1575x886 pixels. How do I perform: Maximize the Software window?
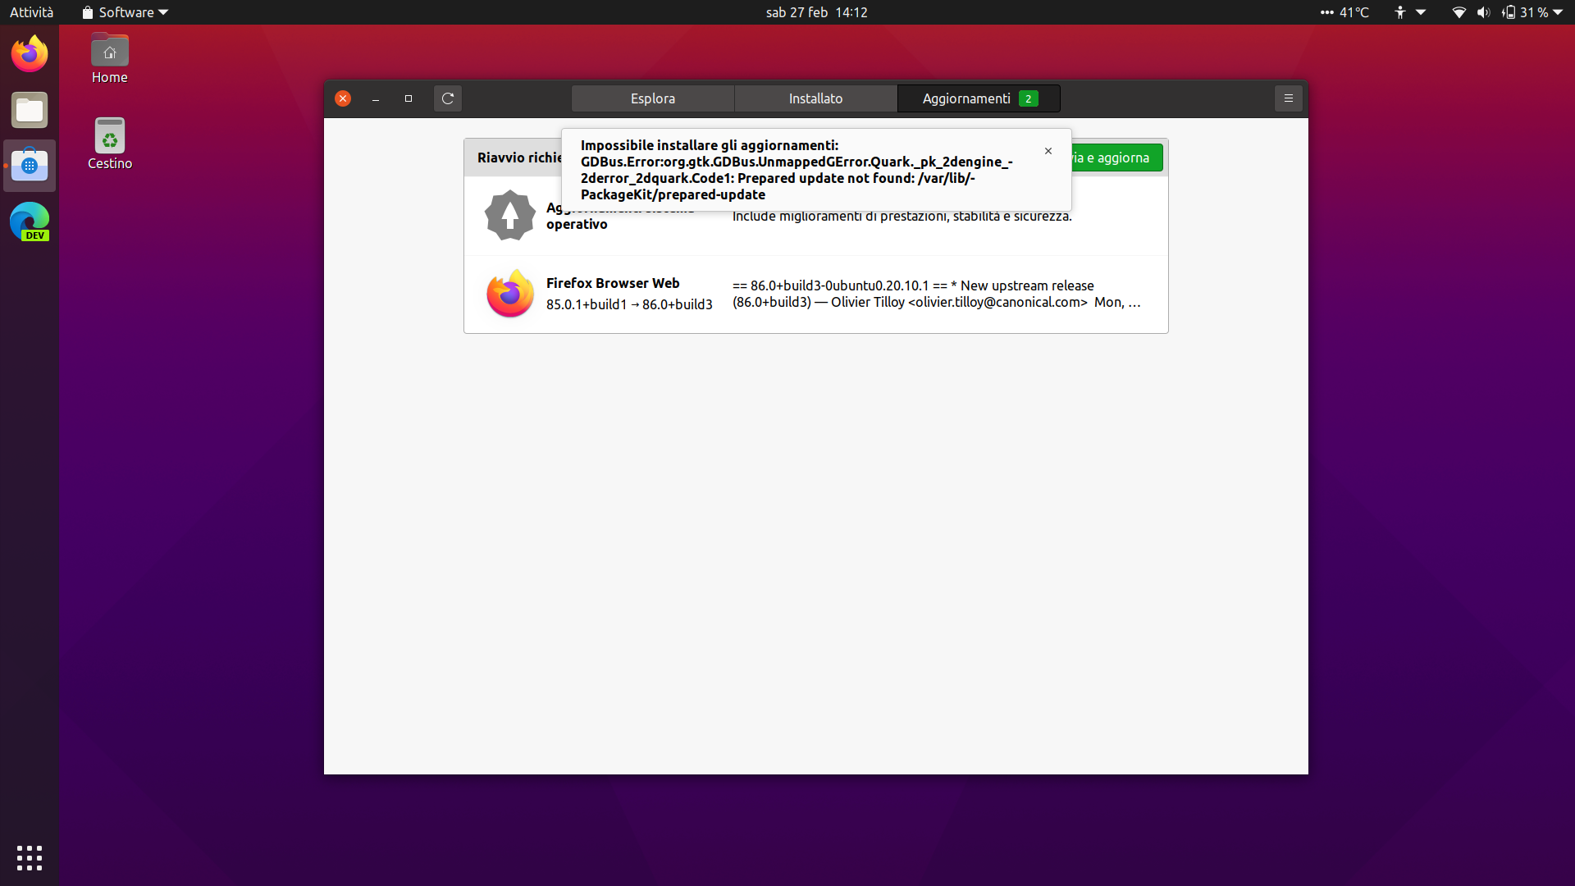tap(409, 98)
